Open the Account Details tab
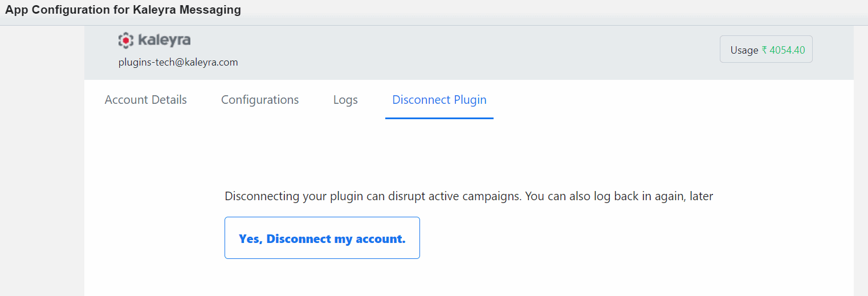The image size is (868, 296). click(146, 100)
